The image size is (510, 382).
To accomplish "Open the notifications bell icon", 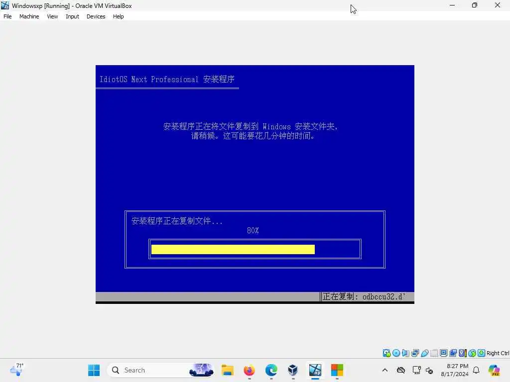I will coord(476,370).
